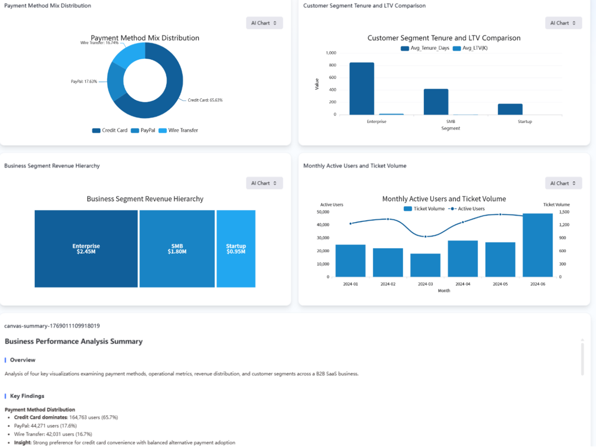Hide the PayPal series via its legend
The image size is (596, 448).
pyautogui.click(x=143, y=130)
